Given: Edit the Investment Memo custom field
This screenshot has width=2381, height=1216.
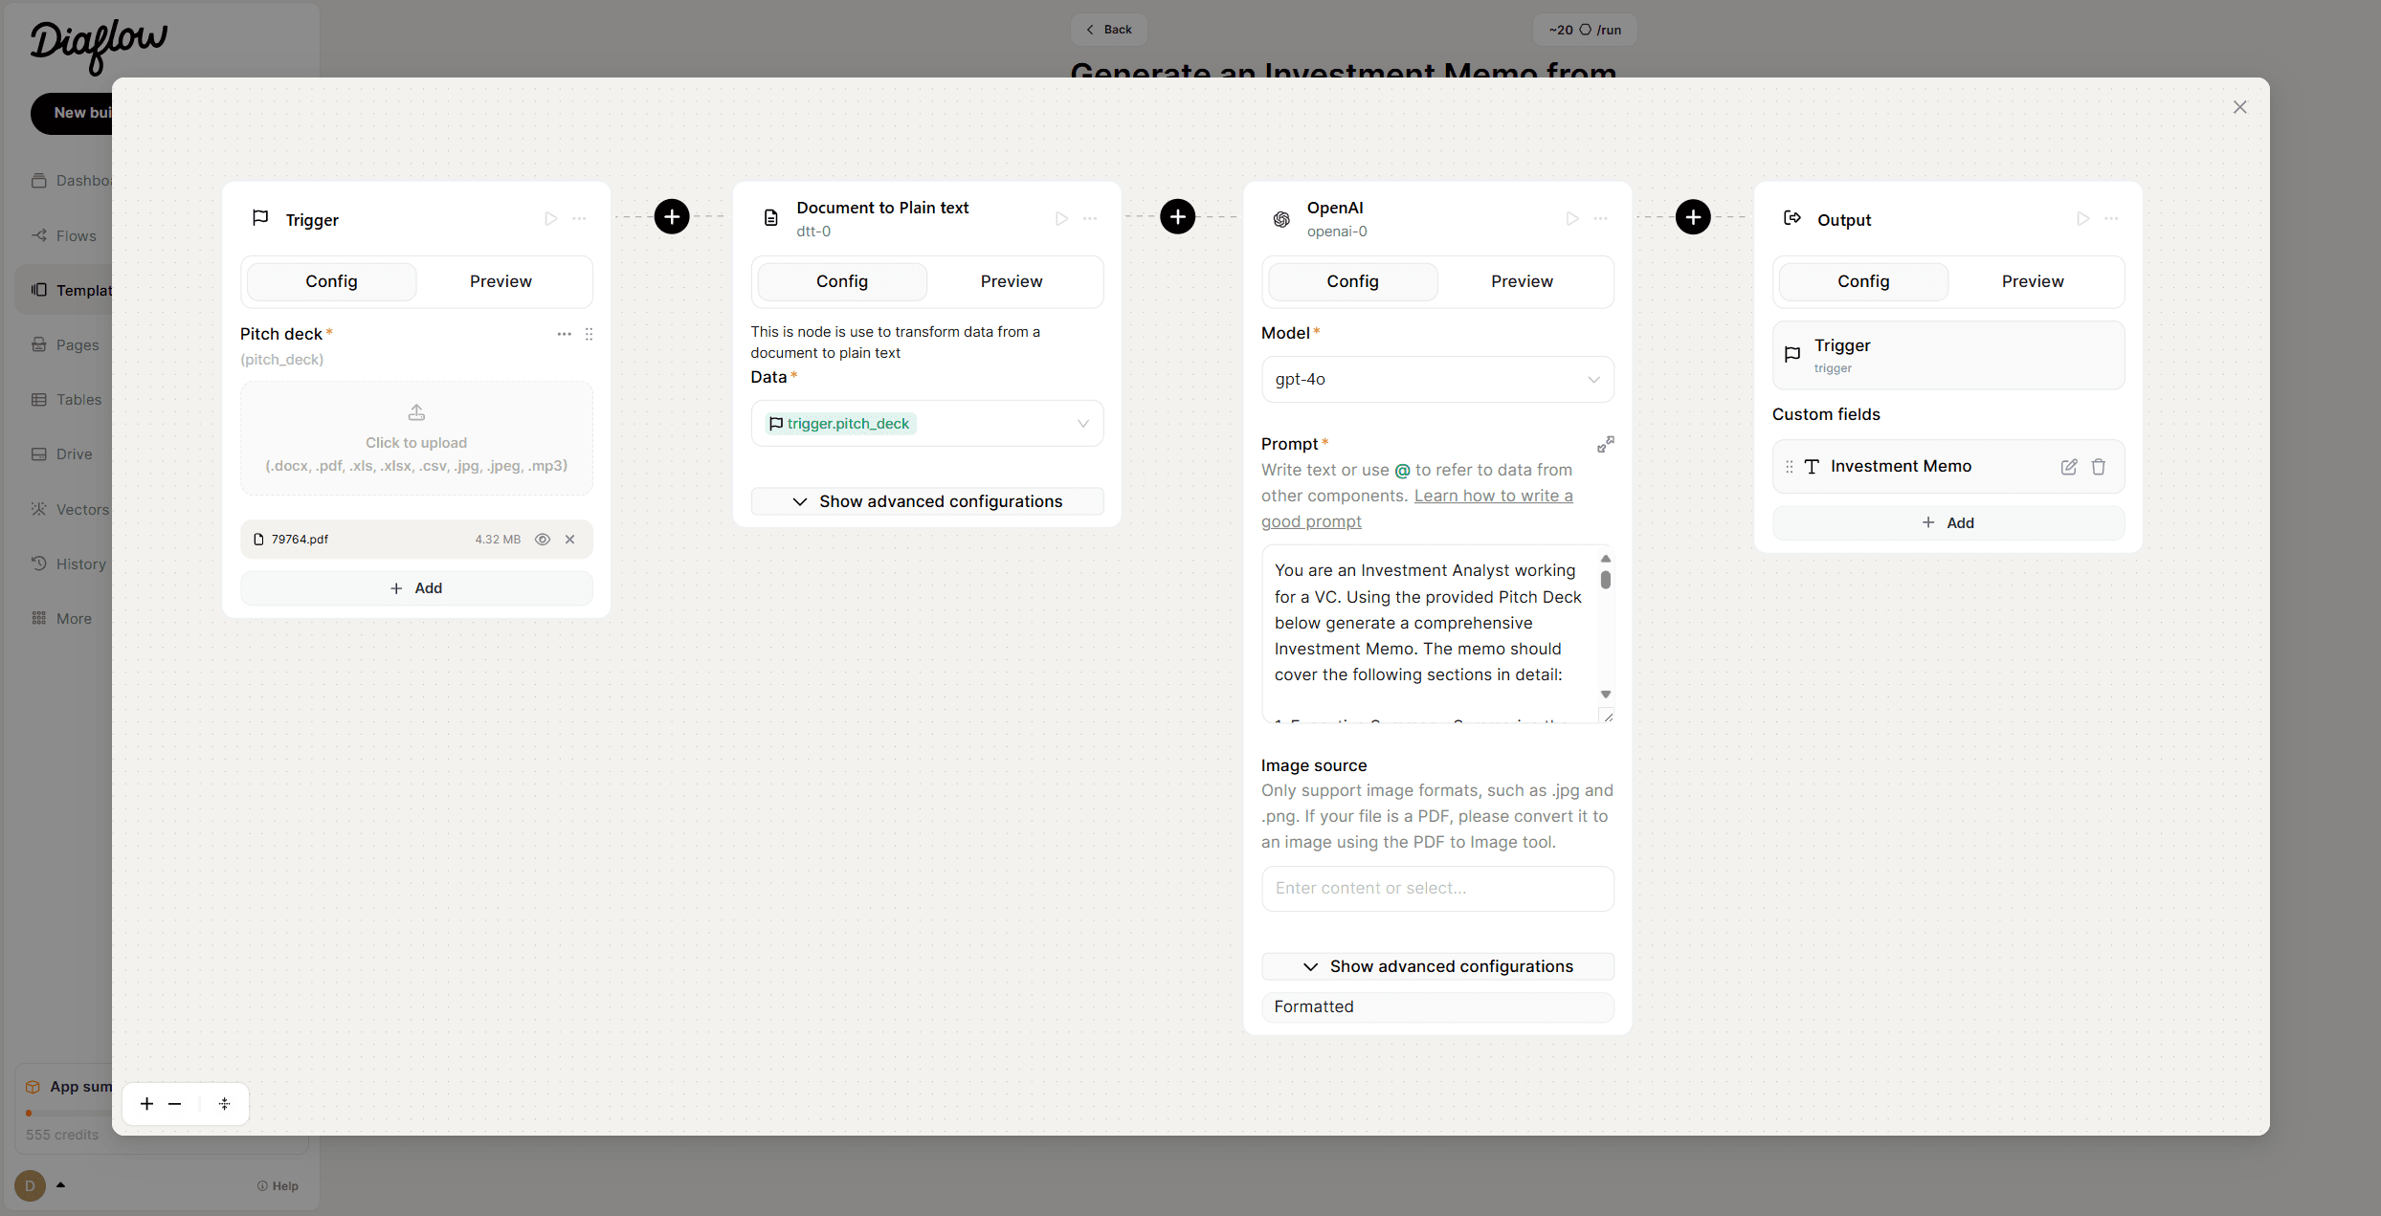Looking at the screenshot, I should coord(2068,467).
